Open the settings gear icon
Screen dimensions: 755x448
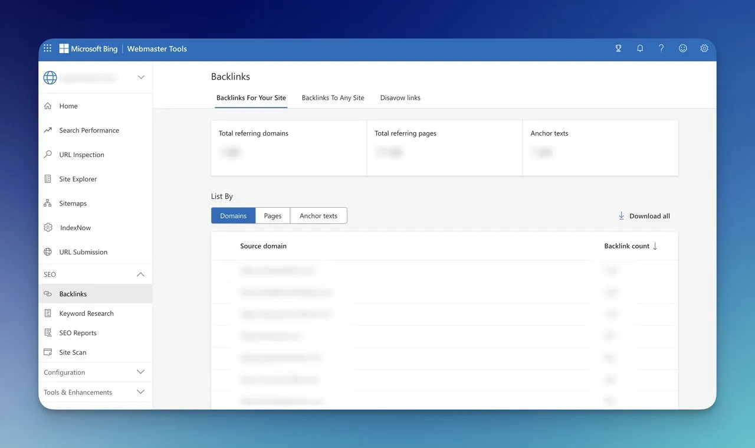coord(704,48)
